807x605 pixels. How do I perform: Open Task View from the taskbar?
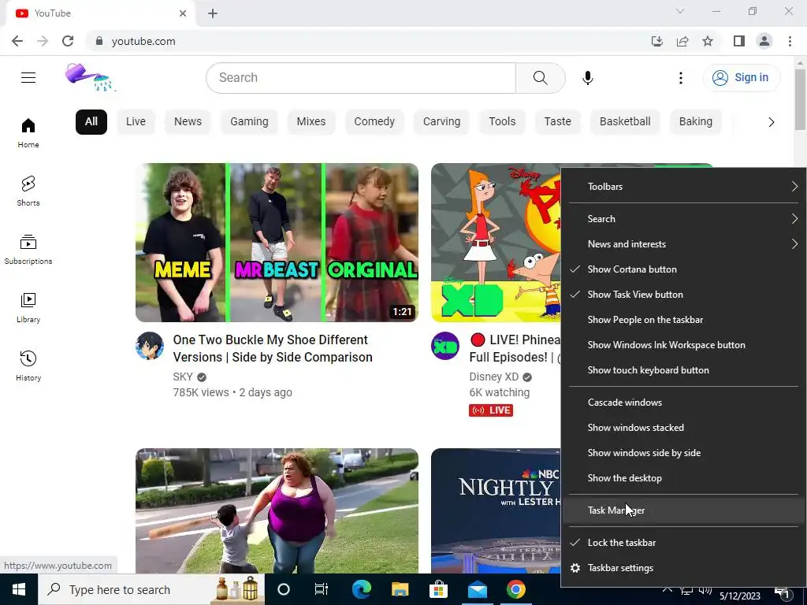(322, 589)
